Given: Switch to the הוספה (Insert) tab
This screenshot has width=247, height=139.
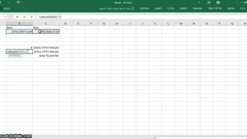Looking at the screenshot, I should pos(231,8).
